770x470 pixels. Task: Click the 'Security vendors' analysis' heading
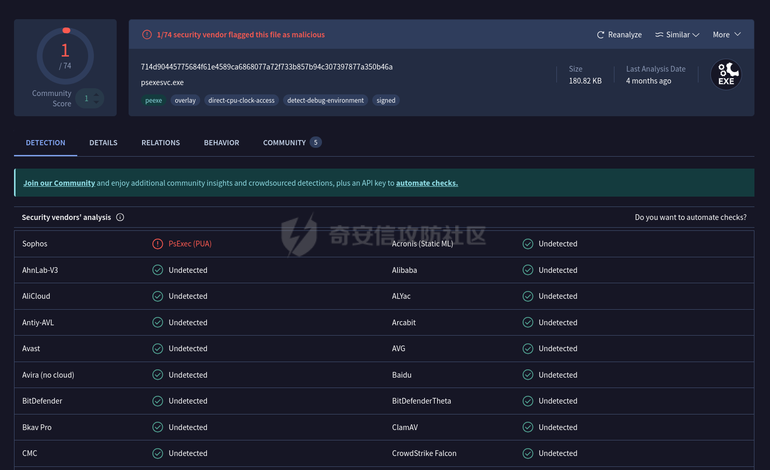pos(66,217)
